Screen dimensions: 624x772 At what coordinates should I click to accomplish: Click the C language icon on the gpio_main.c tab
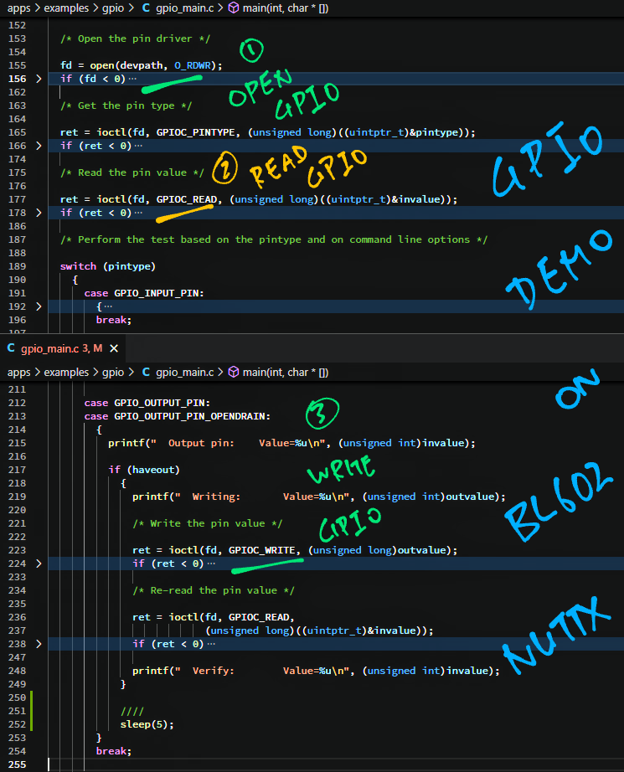click(x=12, y=347)
